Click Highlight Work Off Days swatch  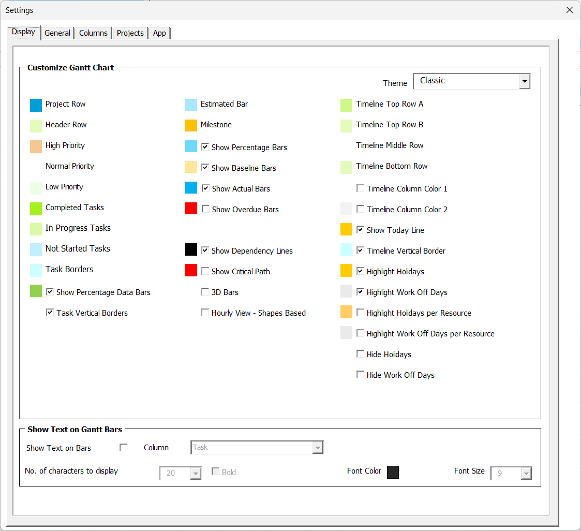coord(347,291)
